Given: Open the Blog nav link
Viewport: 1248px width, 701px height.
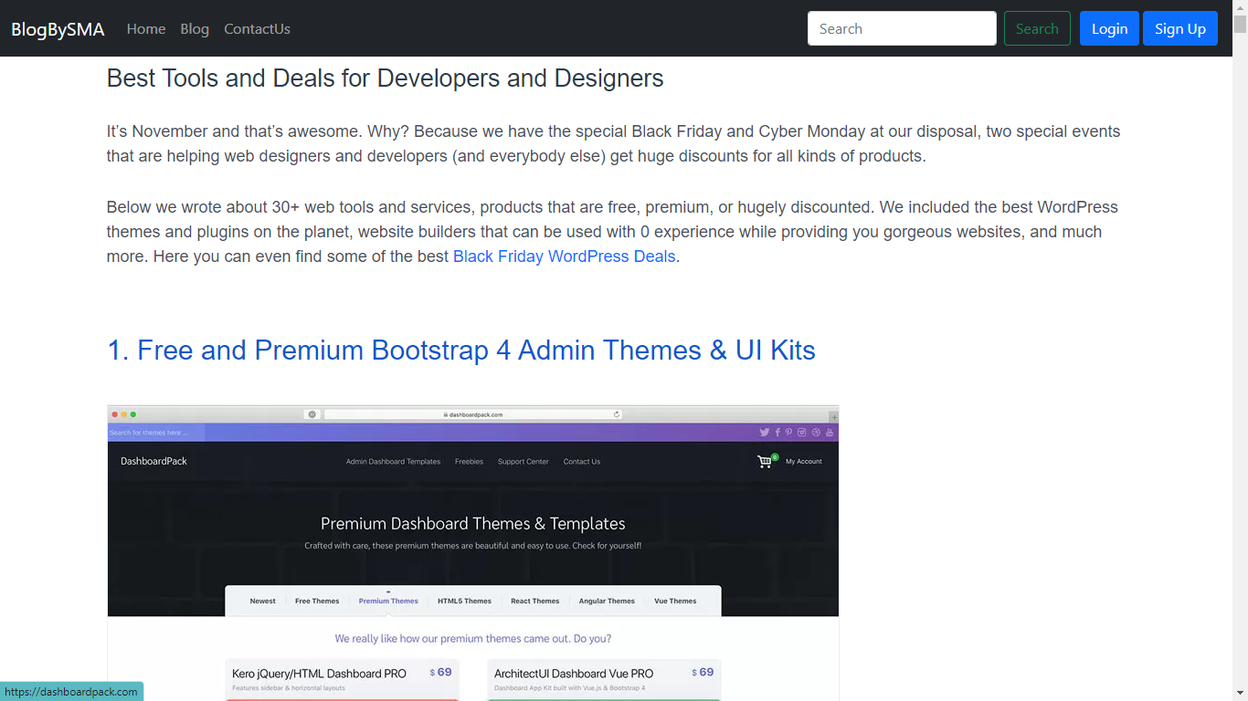Looking at the screenshot, I should coord(195,29).
